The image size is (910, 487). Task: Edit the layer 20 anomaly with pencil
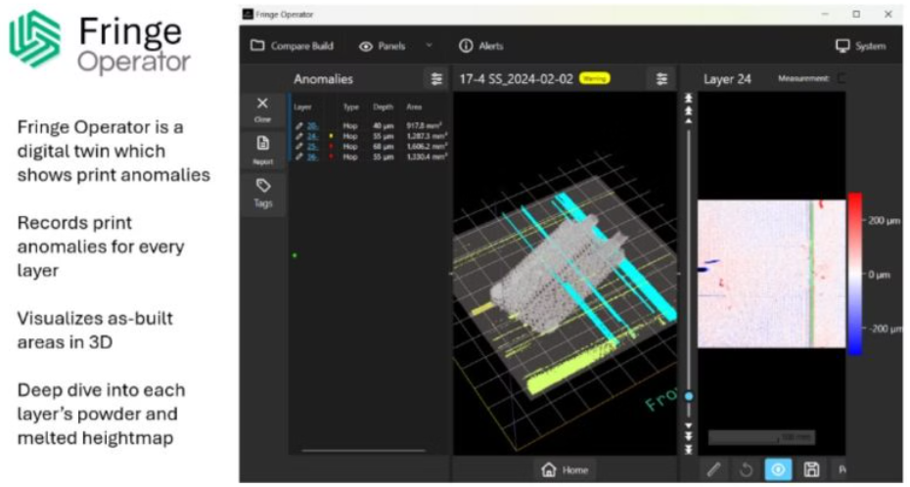tap(298, 126)
